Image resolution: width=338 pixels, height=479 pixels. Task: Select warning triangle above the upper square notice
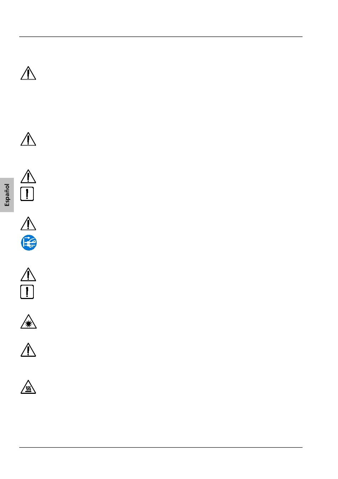point(28,176)
